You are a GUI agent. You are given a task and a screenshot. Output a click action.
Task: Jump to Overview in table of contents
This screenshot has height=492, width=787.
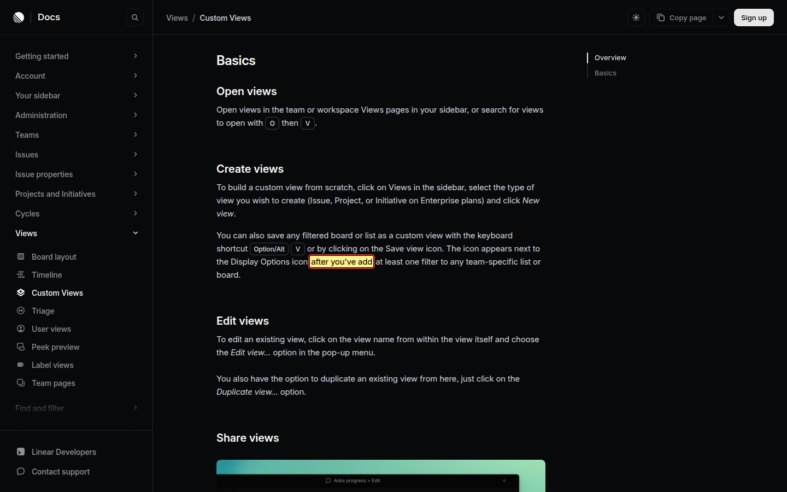(x=610, y=57)
